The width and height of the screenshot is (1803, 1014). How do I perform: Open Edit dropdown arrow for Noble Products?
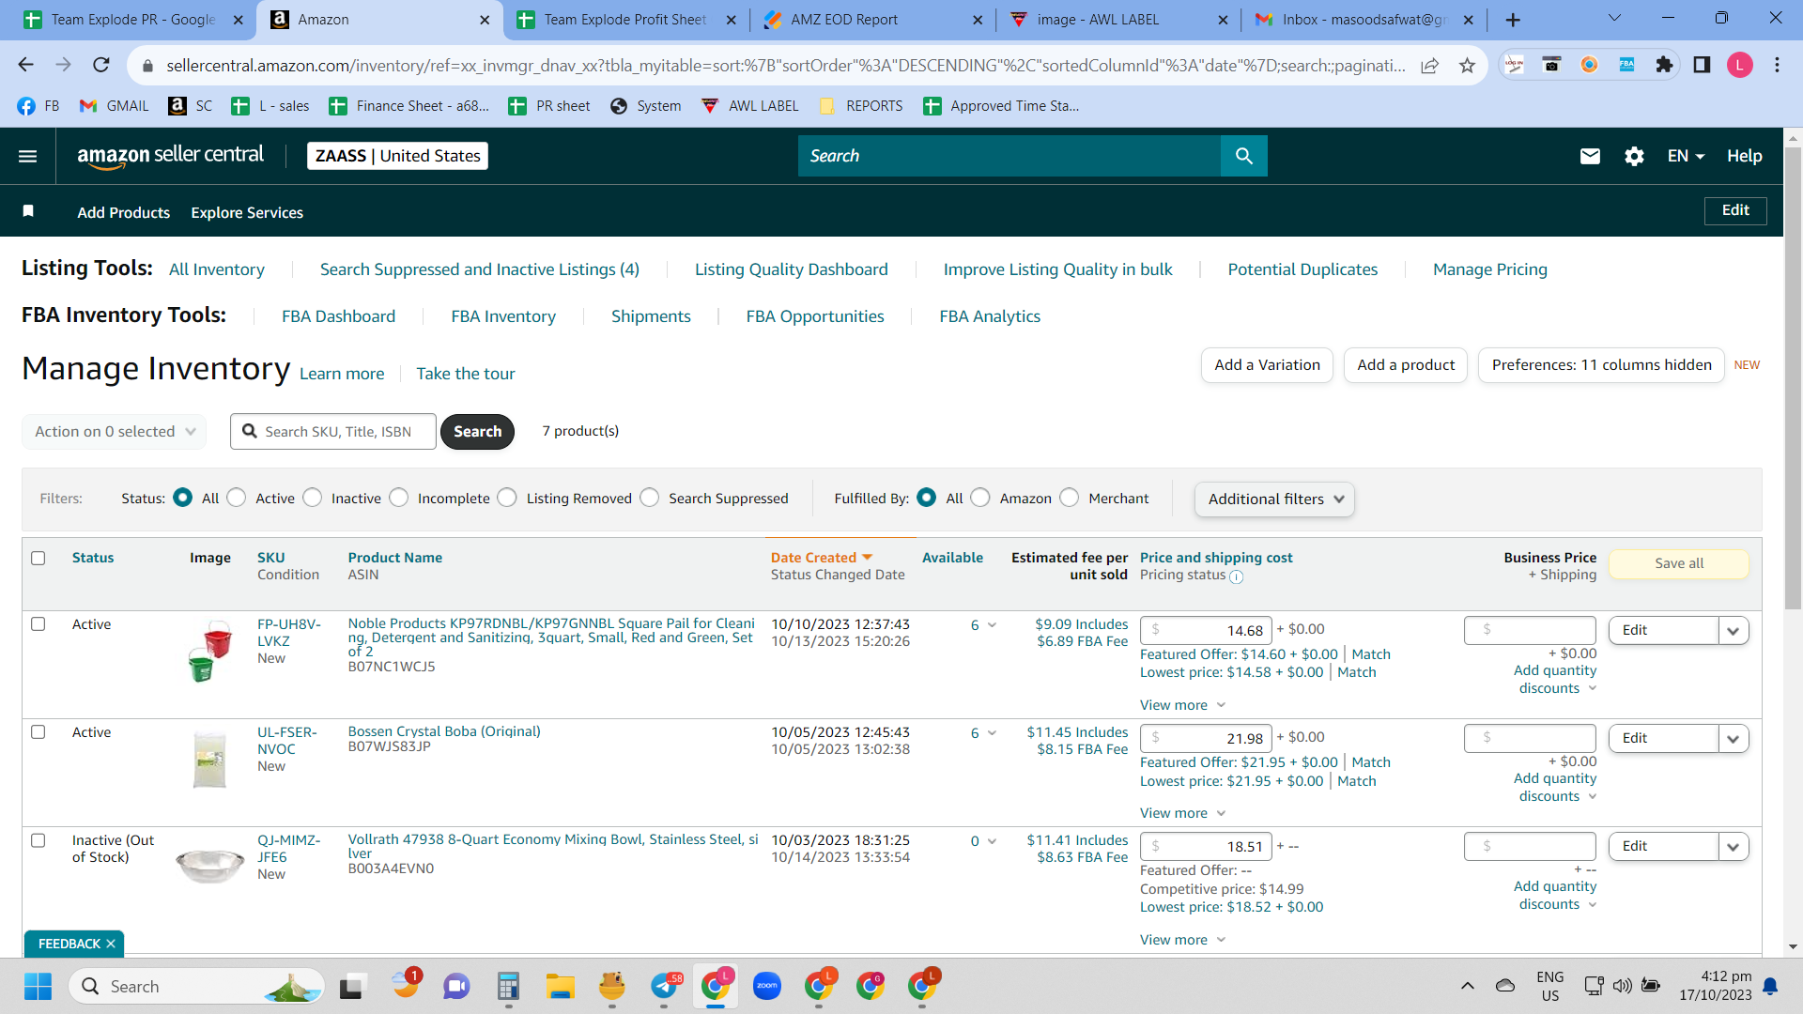(1734, 631)
